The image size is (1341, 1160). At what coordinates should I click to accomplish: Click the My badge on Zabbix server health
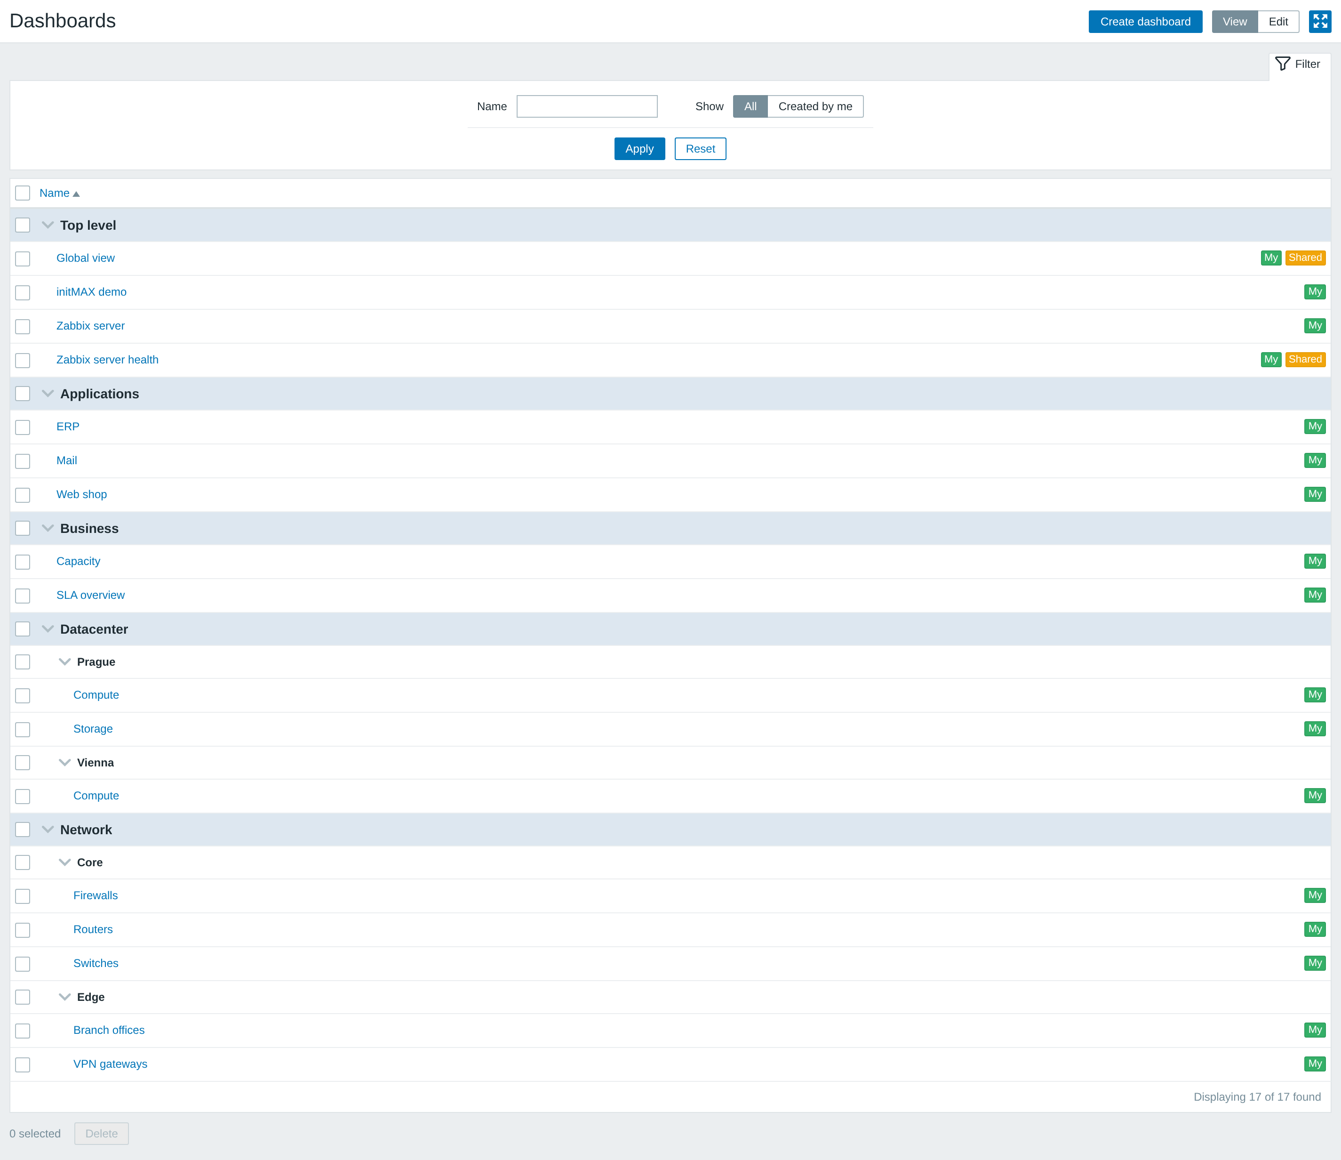point(1271,360)
